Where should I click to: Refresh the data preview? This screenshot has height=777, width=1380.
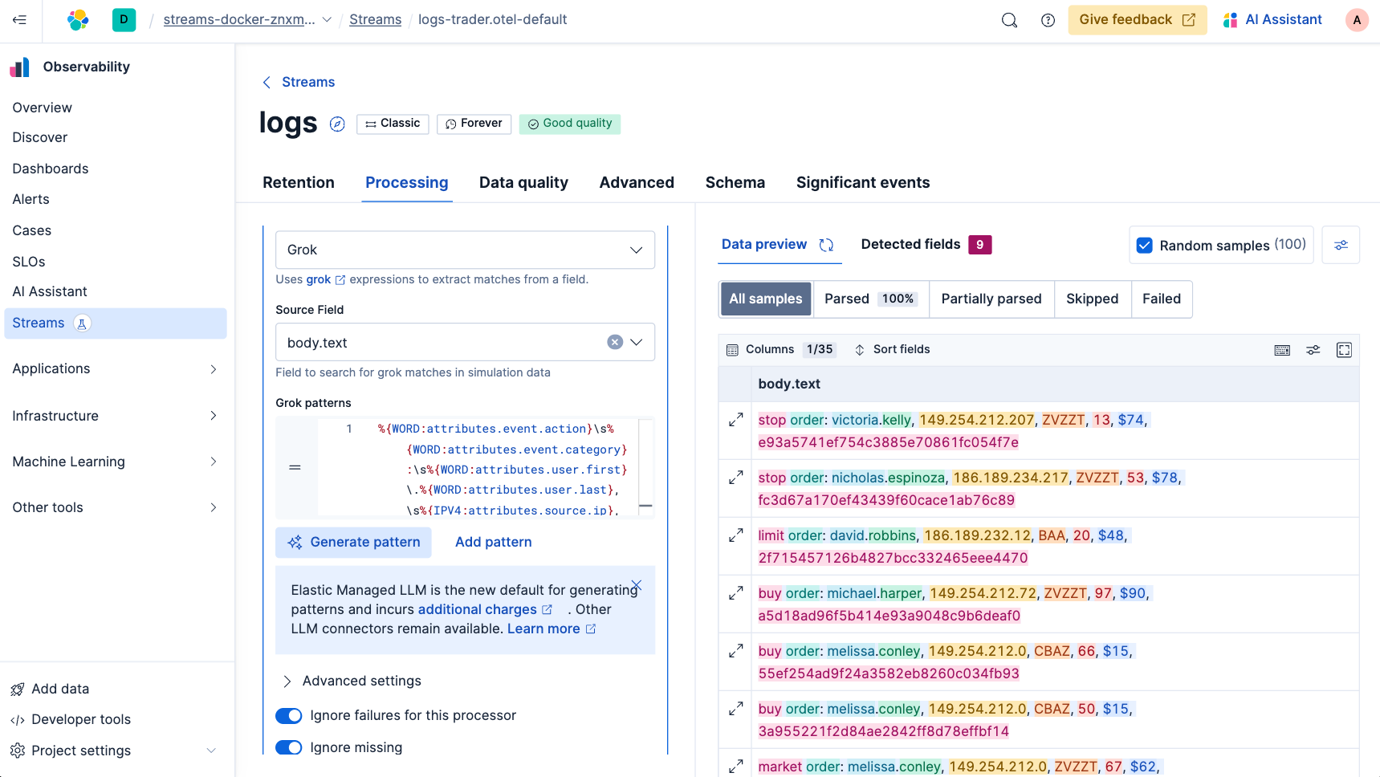click(826, 245)
